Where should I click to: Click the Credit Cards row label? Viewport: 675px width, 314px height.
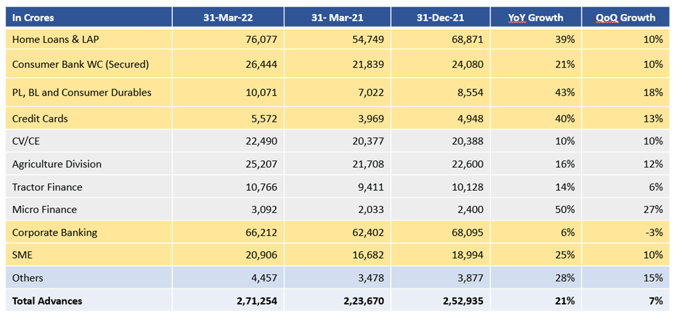click(x=40, y=118)
